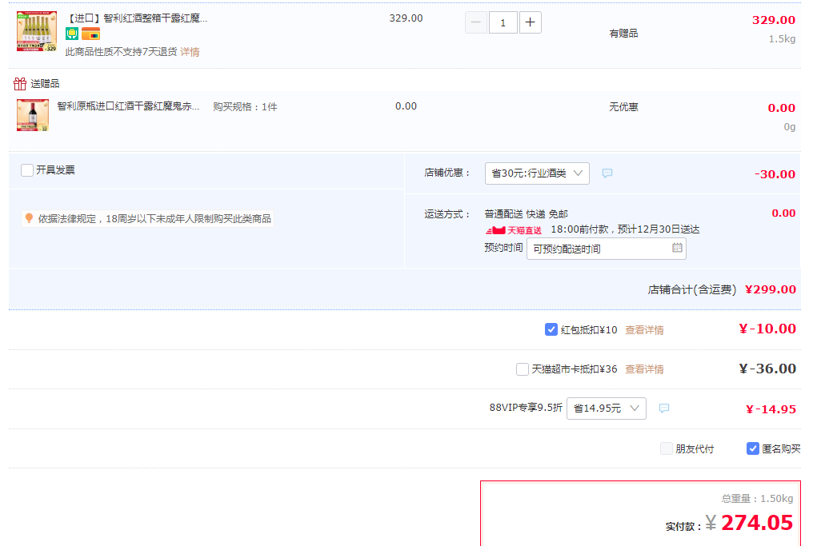Click the ¥-14.95 VIP discount amount

[x=771, y=409]
